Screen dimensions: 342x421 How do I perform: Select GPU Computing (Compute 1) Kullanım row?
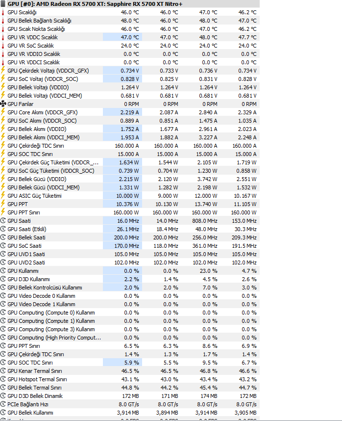click(x=130, y=320)
